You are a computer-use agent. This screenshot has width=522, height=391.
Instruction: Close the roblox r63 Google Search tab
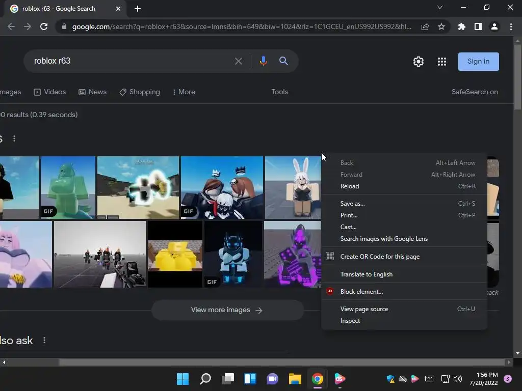tap(118, 9)
